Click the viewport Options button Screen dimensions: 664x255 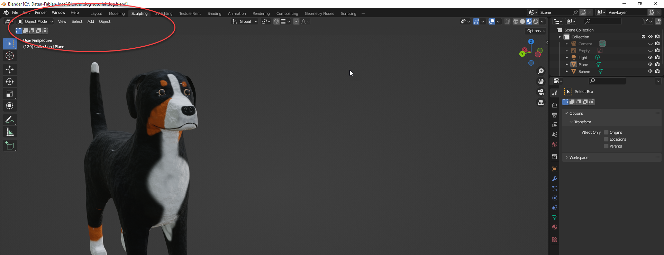tap(536, 31)
